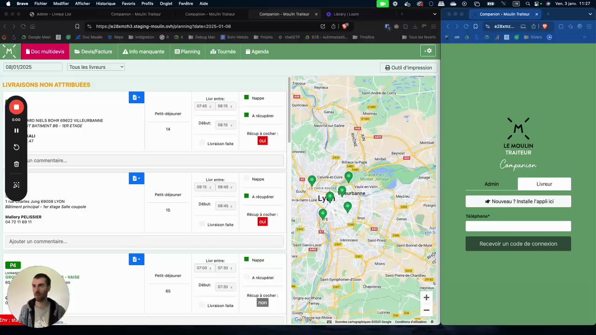
Task: Toggle Nappe checkbox for P4 delivery
Action: tap(246, 260)
